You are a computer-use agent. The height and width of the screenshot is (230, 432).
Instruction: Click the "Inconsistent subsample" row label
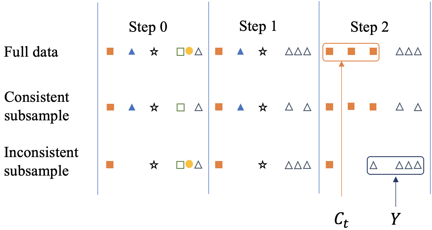41,161
